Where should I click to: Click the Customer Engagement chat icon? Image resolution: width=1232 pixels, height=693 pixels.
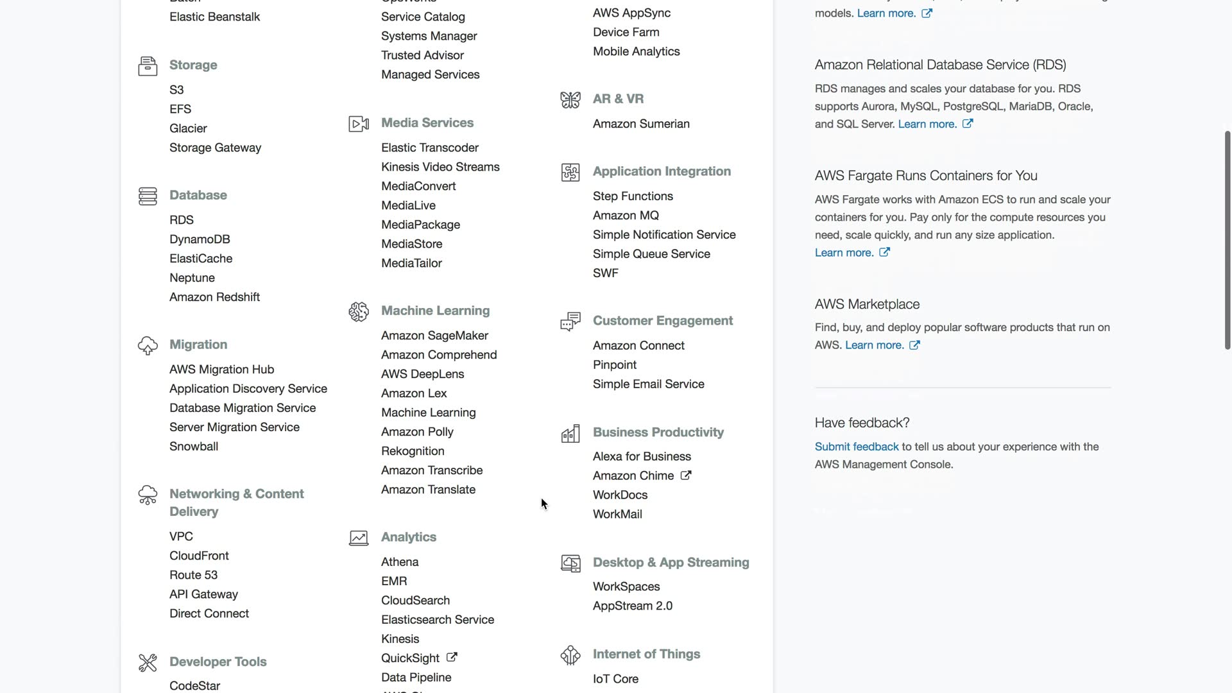pos(570,321)
